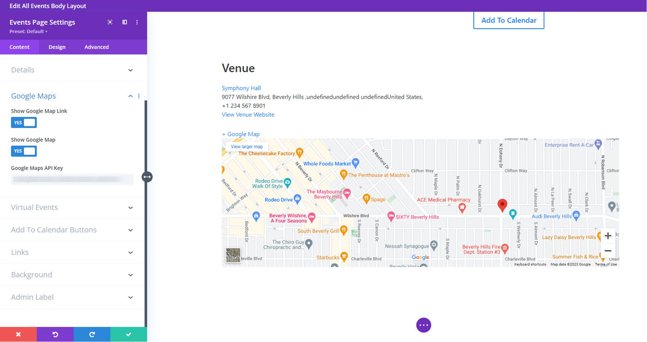Disable Show Google Map Link

coord(24,122)
